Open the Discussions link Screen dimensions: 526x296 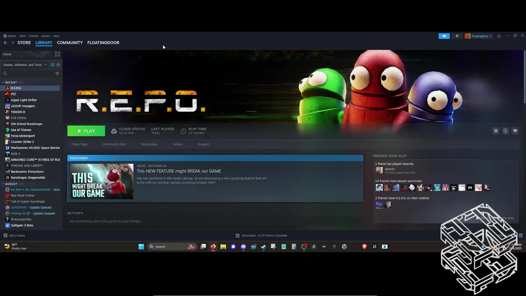149,144
